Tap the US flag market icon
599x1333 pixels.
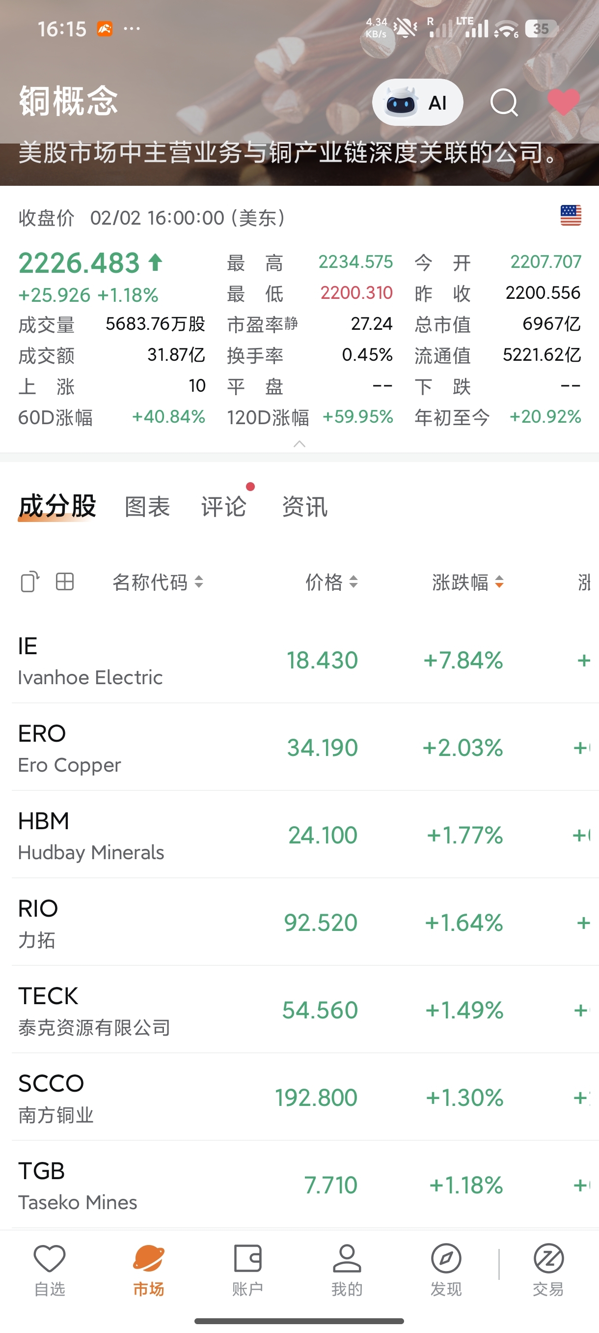(x=571, y=215)
